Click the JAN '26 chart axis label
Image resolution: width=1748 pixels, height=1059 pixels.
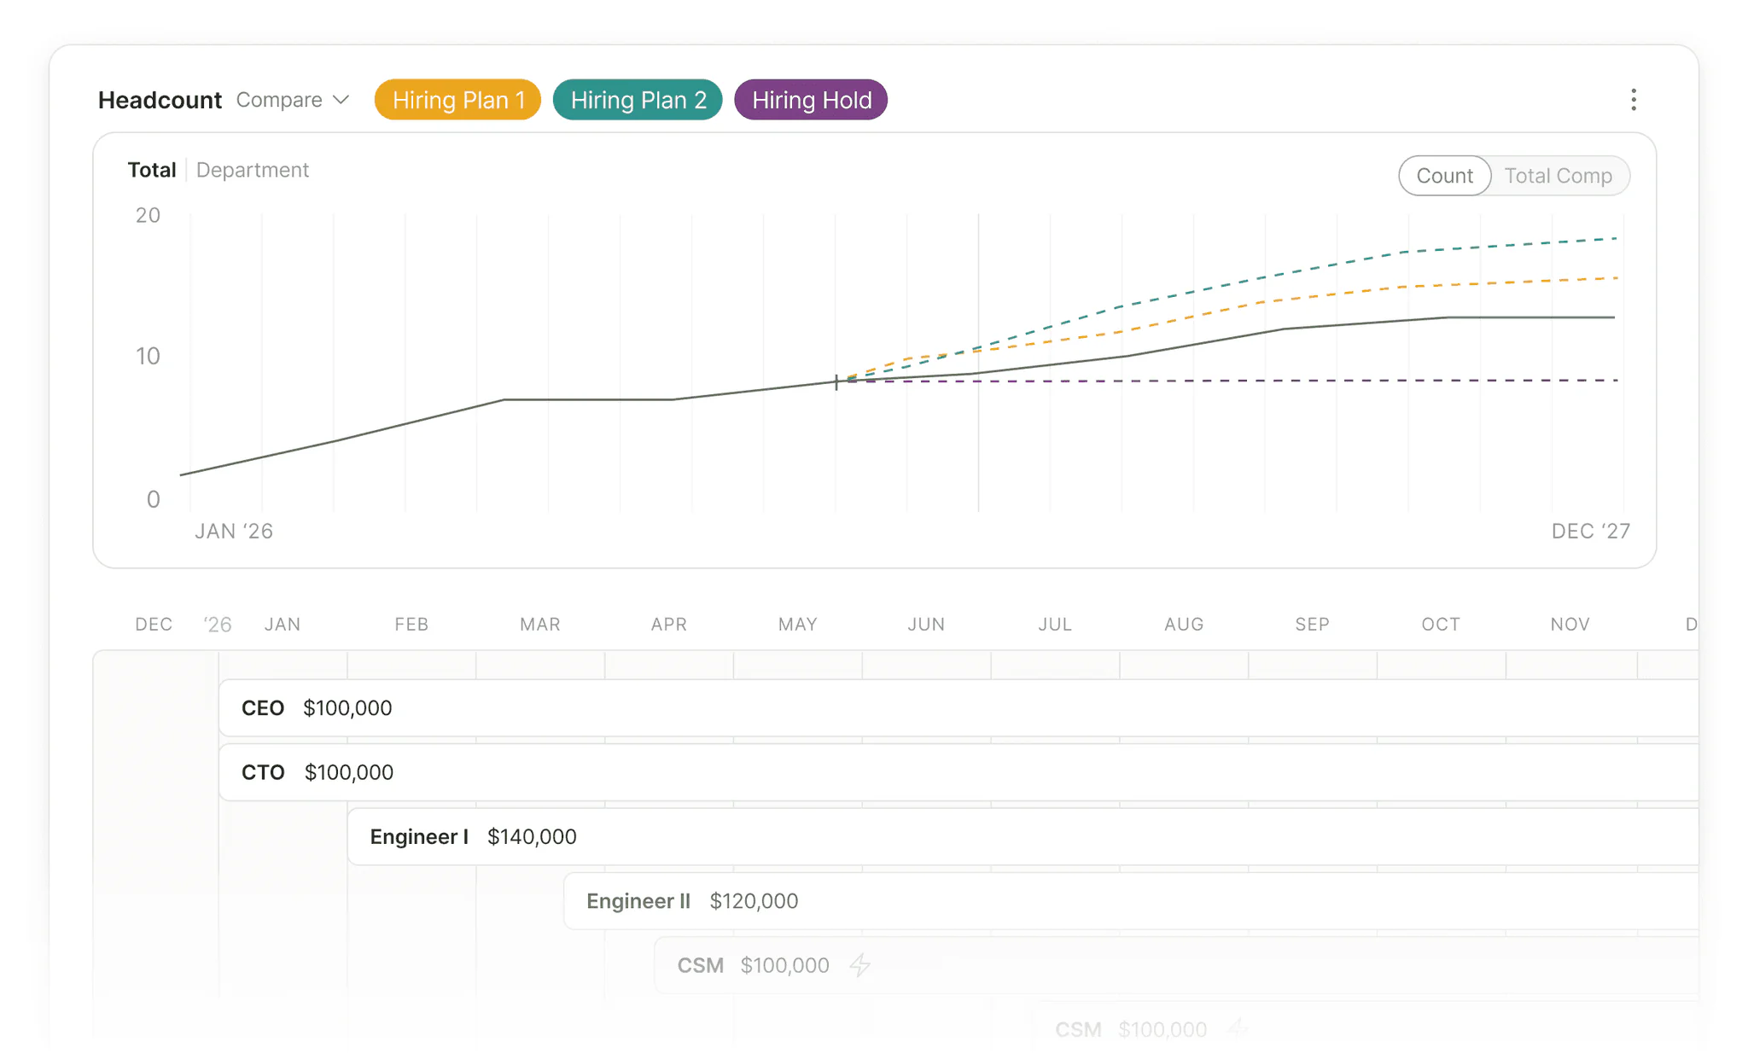pyautogui.click(x=234, y=532)
